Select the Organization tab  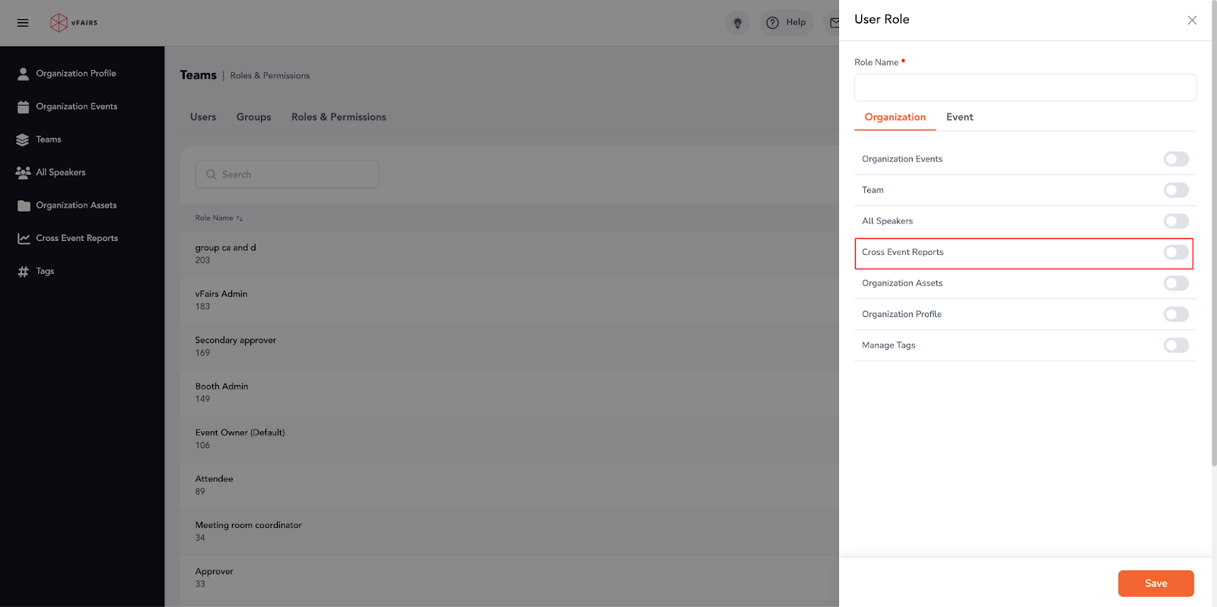[x=894, y=117]
